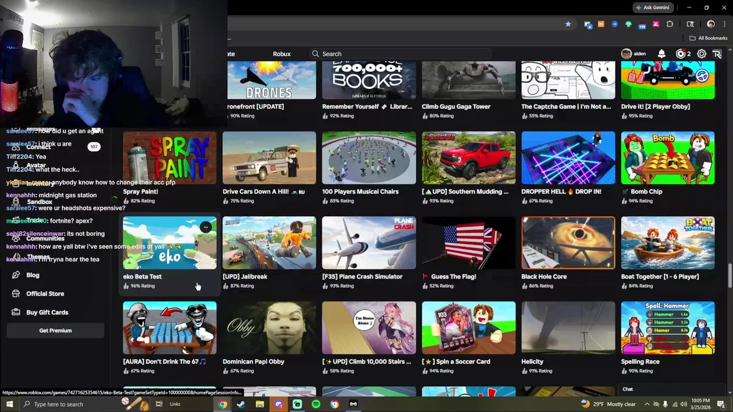Viewport: 733px width, 412px height.
Task: Open the Robux tab in Roblox header
Action: click(x=281, y=54)
